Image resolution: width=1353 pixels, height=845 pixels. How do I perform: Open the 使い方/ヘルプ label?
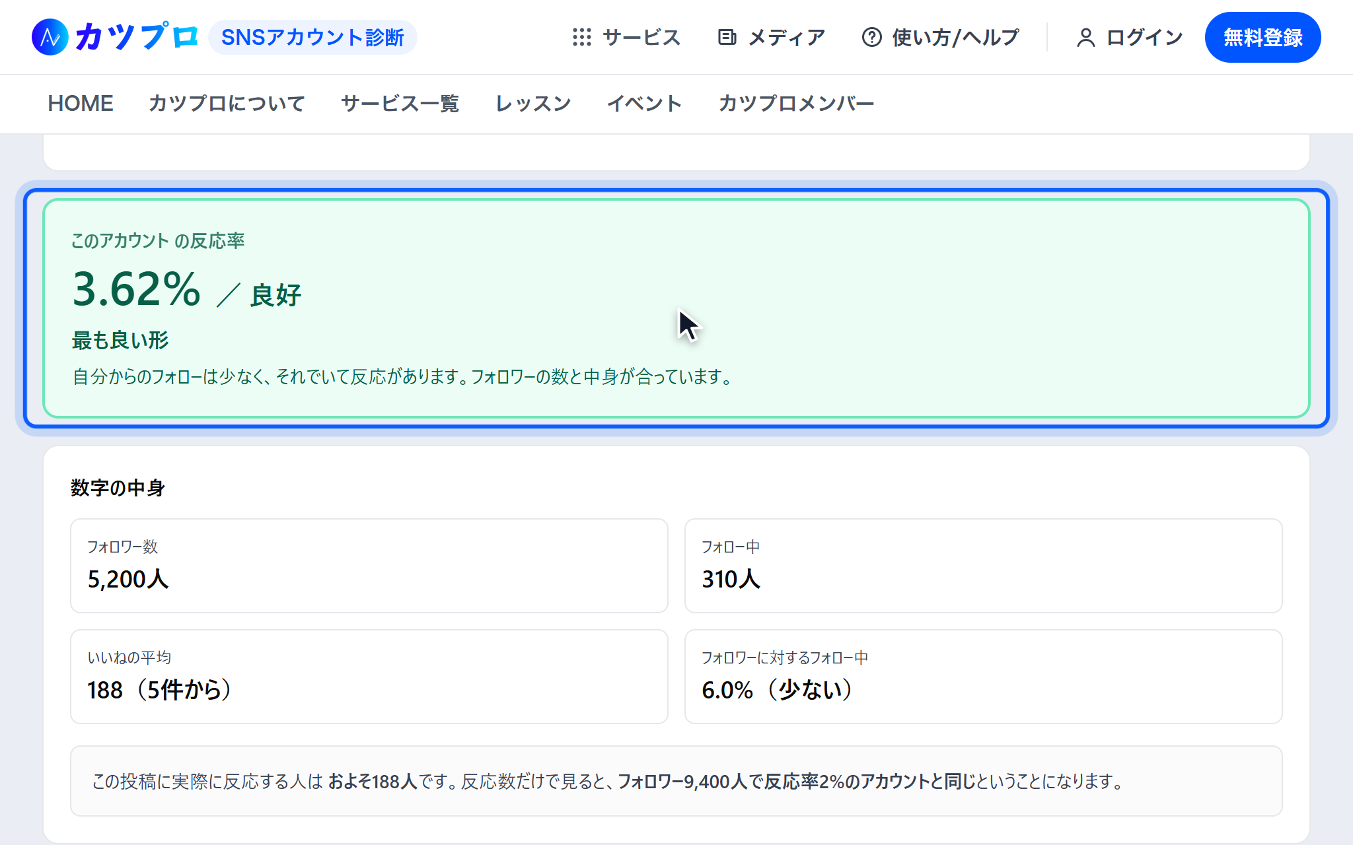click(x=956, y=38)
